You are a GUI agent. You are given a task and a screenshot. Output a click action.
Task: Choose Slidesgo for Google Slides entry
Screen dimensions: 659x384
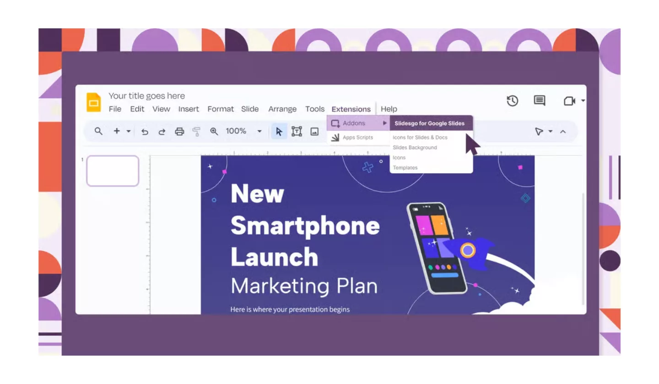pos(429,123)
